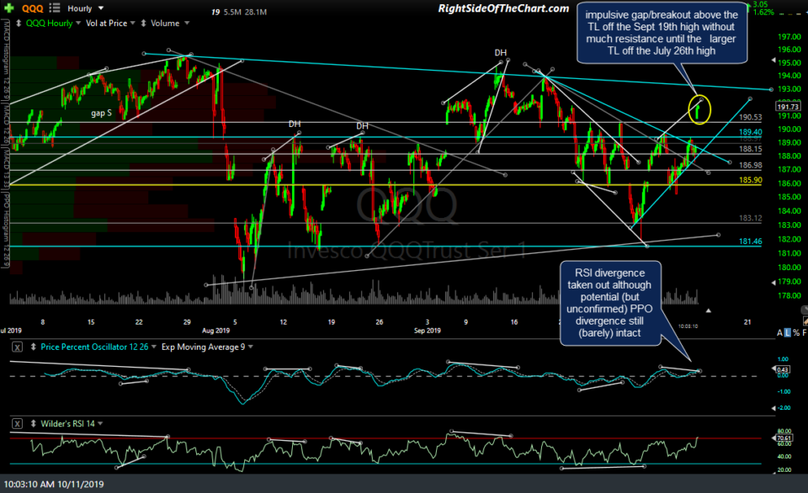
Task: Close the Wilder's RSI panel with its X
Action: [x=17, y=424]
